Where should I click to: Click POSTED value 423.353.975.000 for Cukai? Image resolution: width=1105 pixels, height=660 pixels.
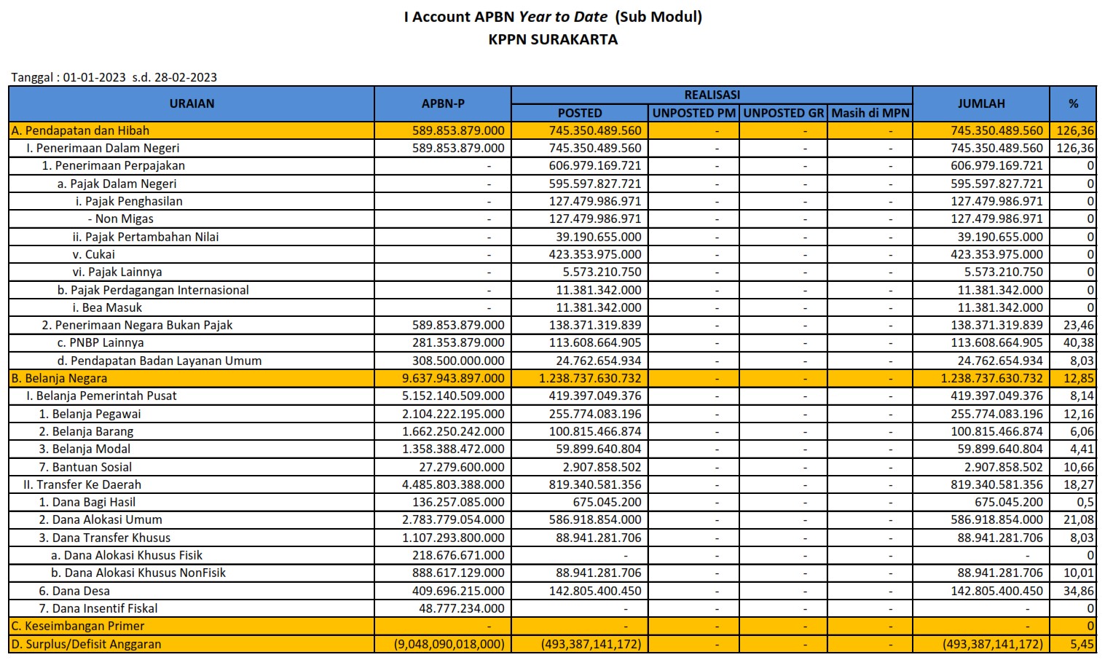595,254
